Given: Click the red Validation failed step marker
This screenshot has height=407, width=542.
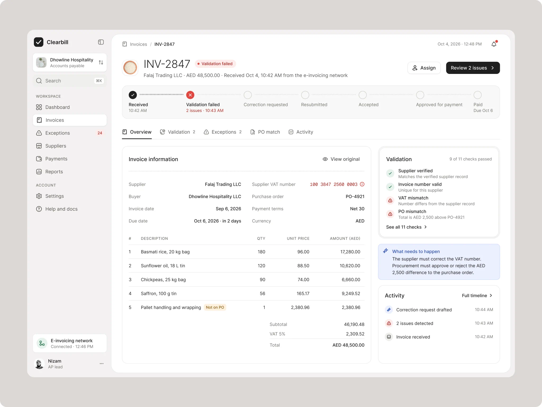Looking at the screenshot, I should tap(190, 95).
